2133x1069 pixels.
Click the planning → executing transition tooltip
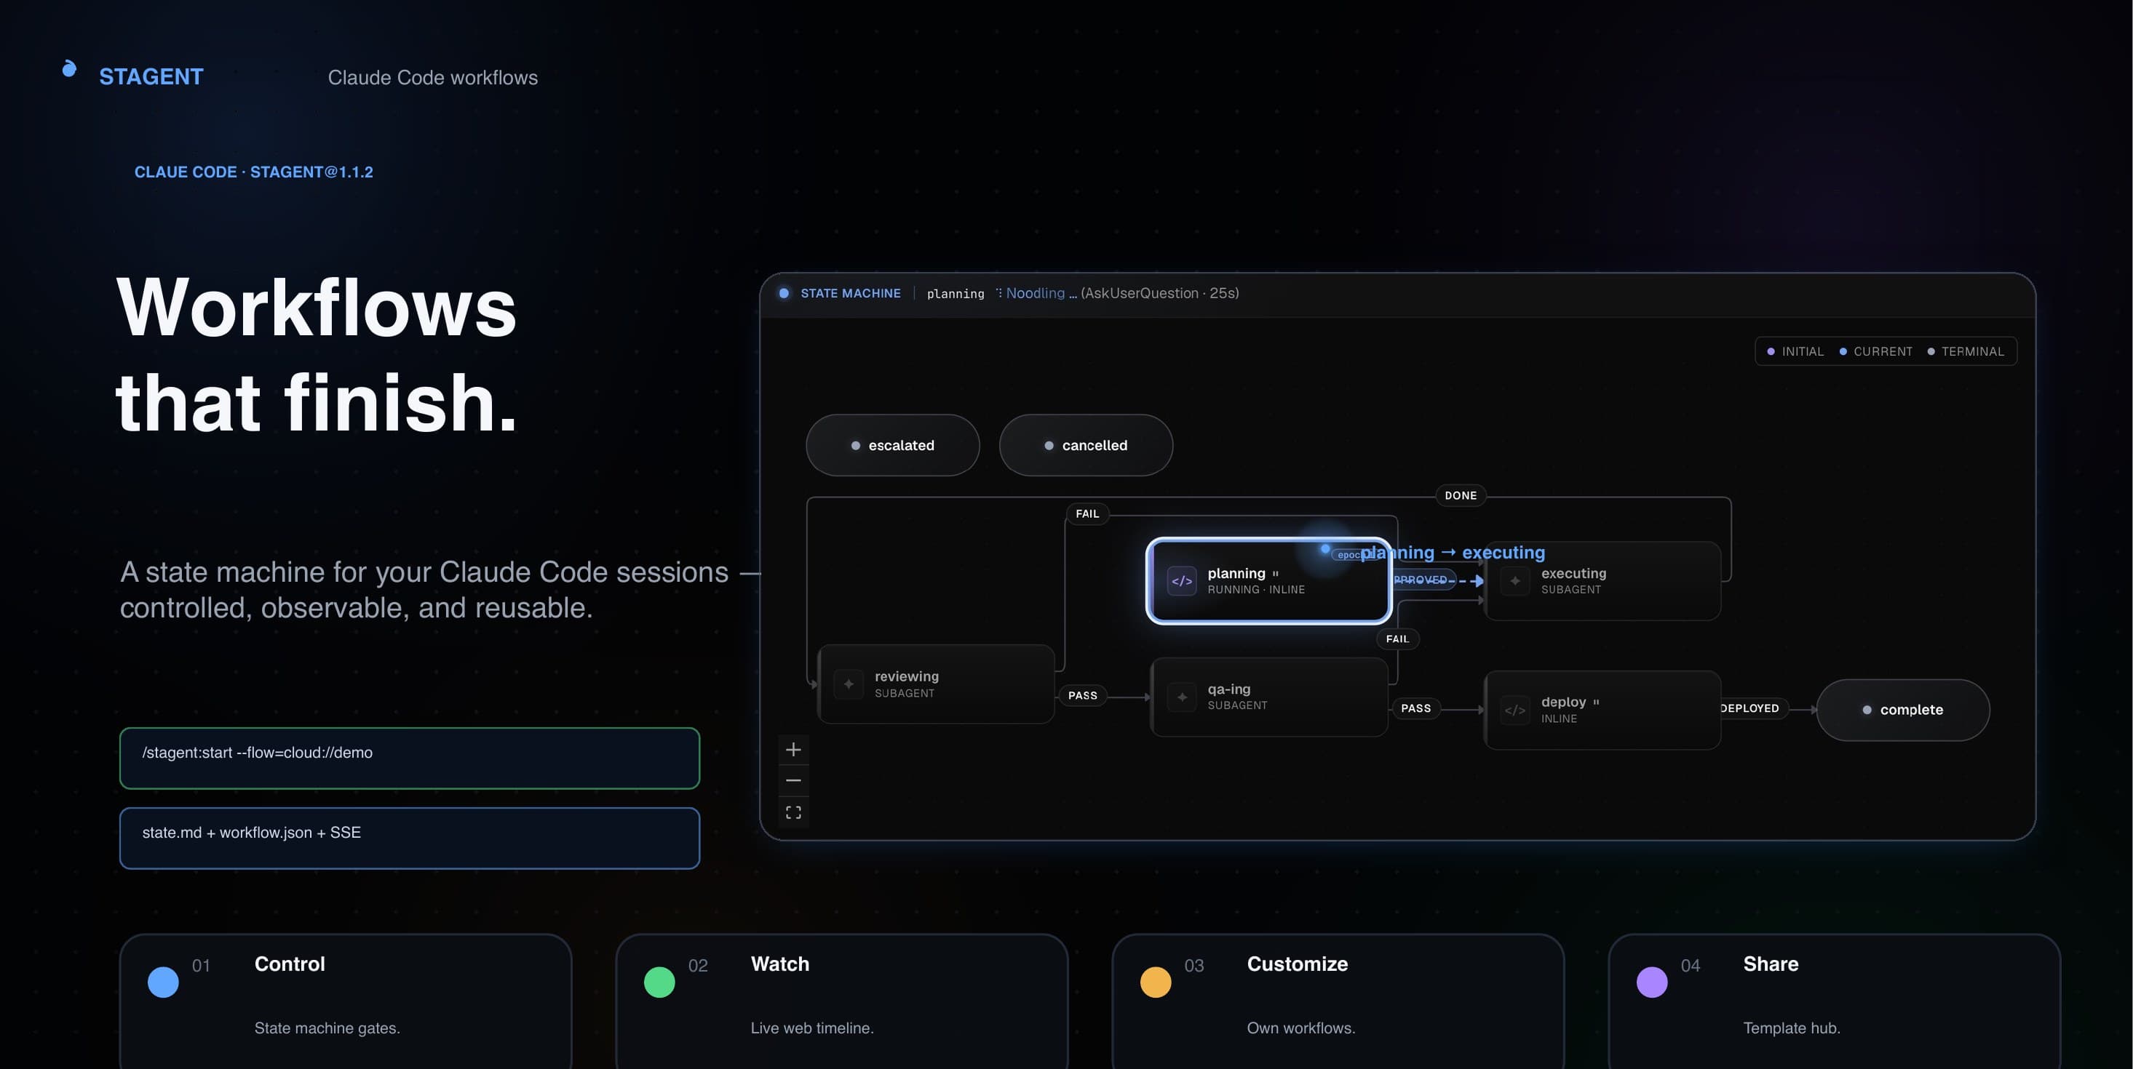pos(1453,553)
